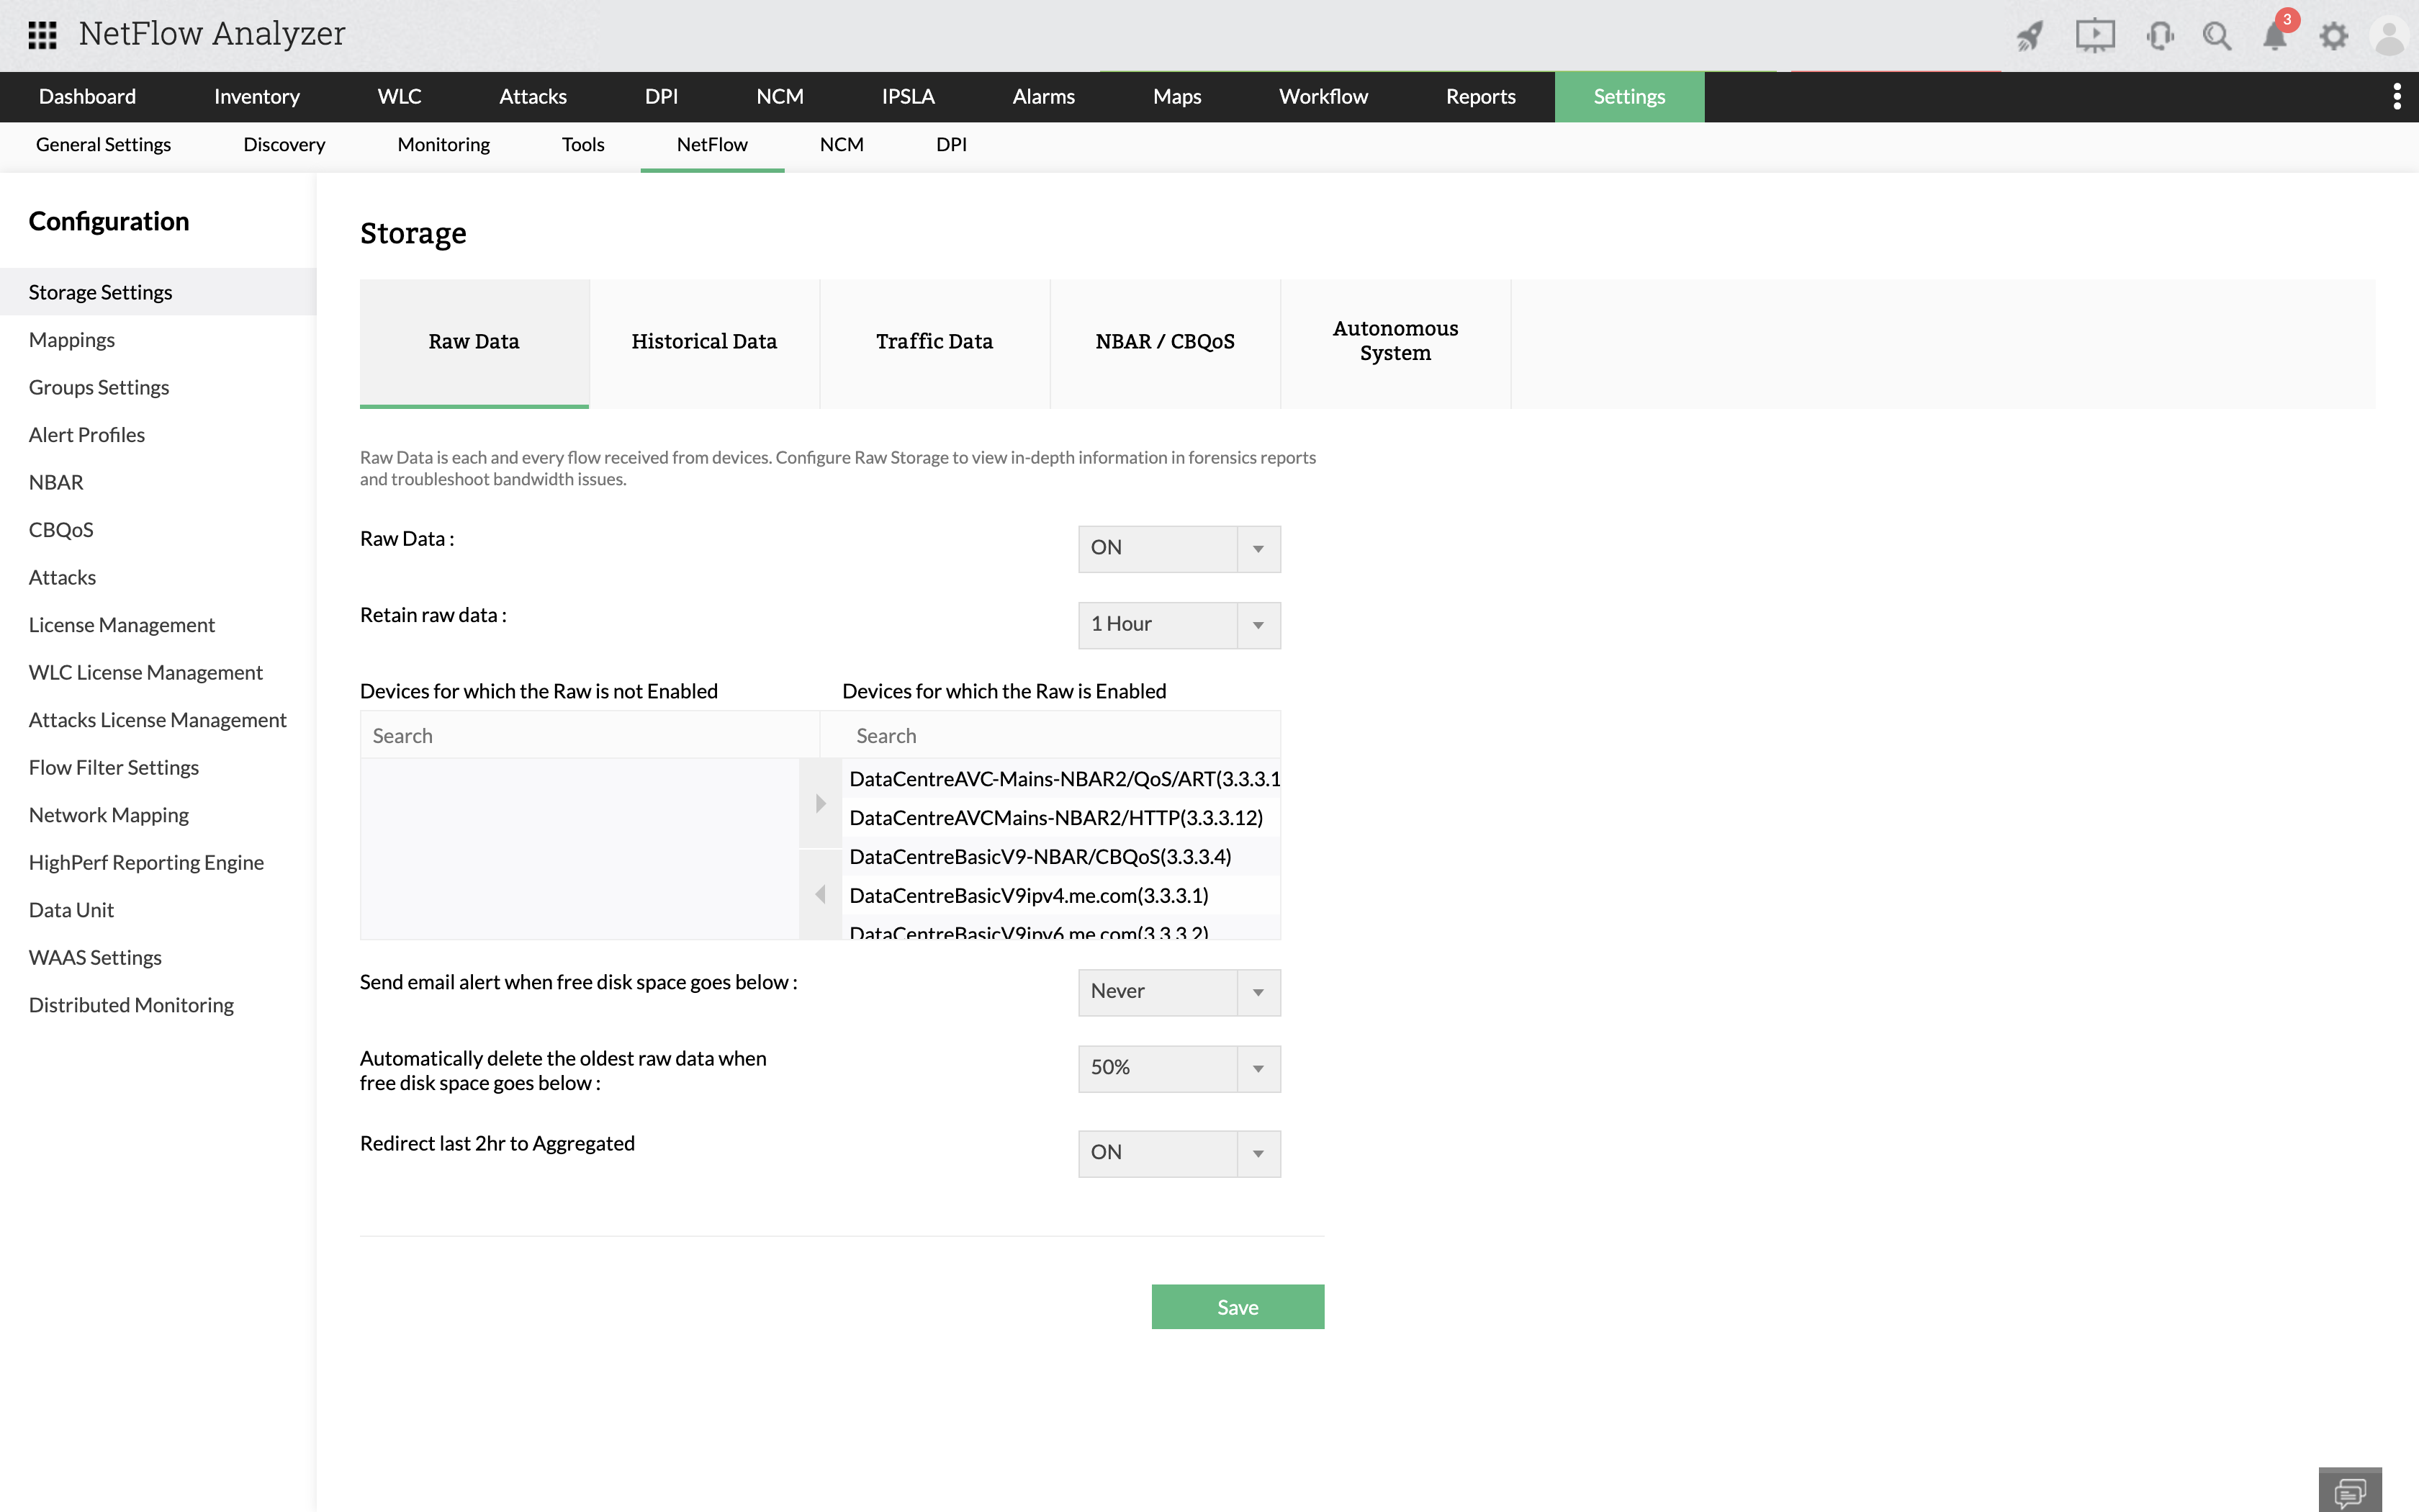Open the Raw Data ON dropdown

point(1179,548)
